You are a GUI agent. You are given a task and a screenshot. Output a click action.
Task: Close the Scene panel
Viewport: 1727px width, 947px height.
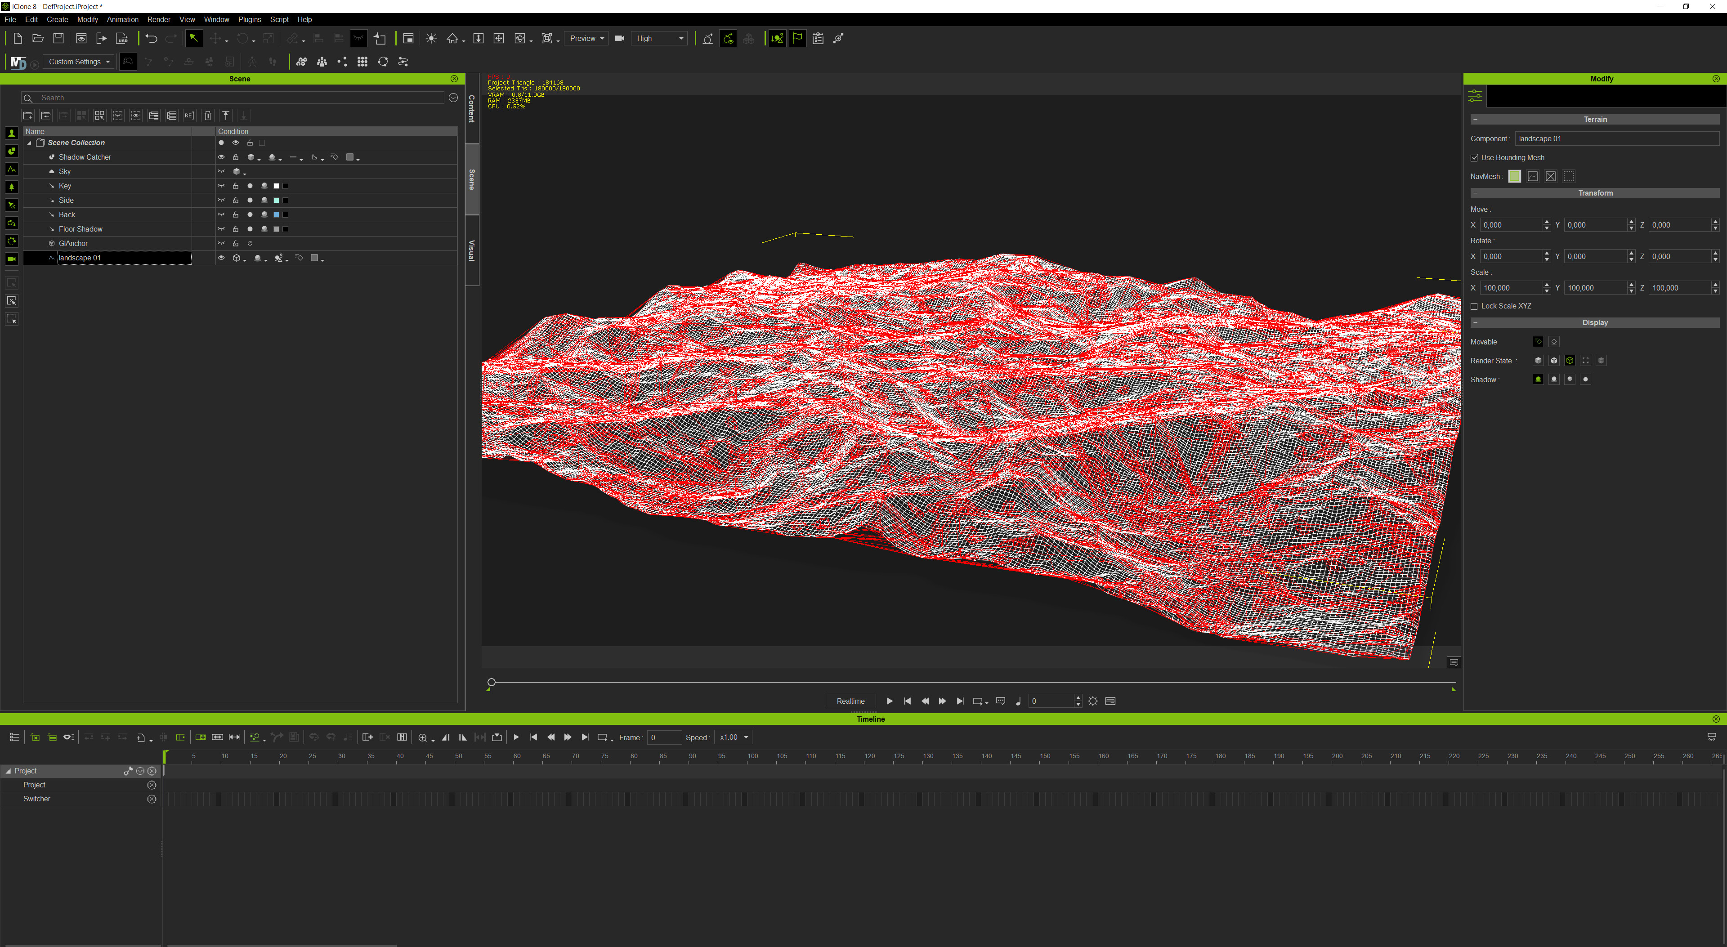coord(454,79)
